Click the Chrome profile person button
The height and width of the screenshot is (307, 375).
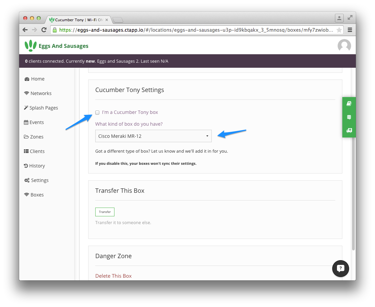pos(339,18)
